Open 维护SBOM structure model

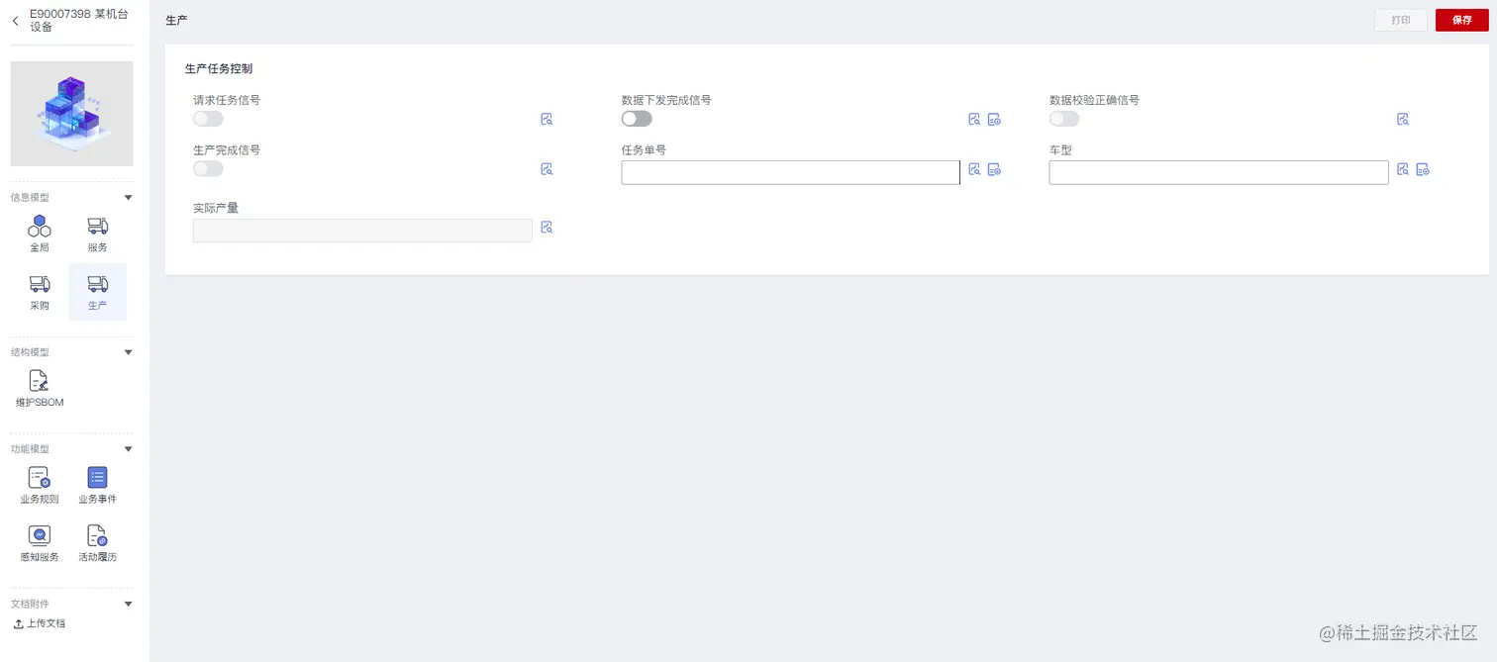[x=40, y=381]
